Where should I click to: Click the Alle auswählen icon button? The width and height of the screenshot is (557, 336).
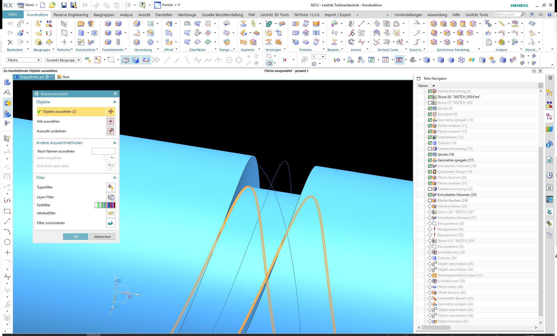pos(111,121)
